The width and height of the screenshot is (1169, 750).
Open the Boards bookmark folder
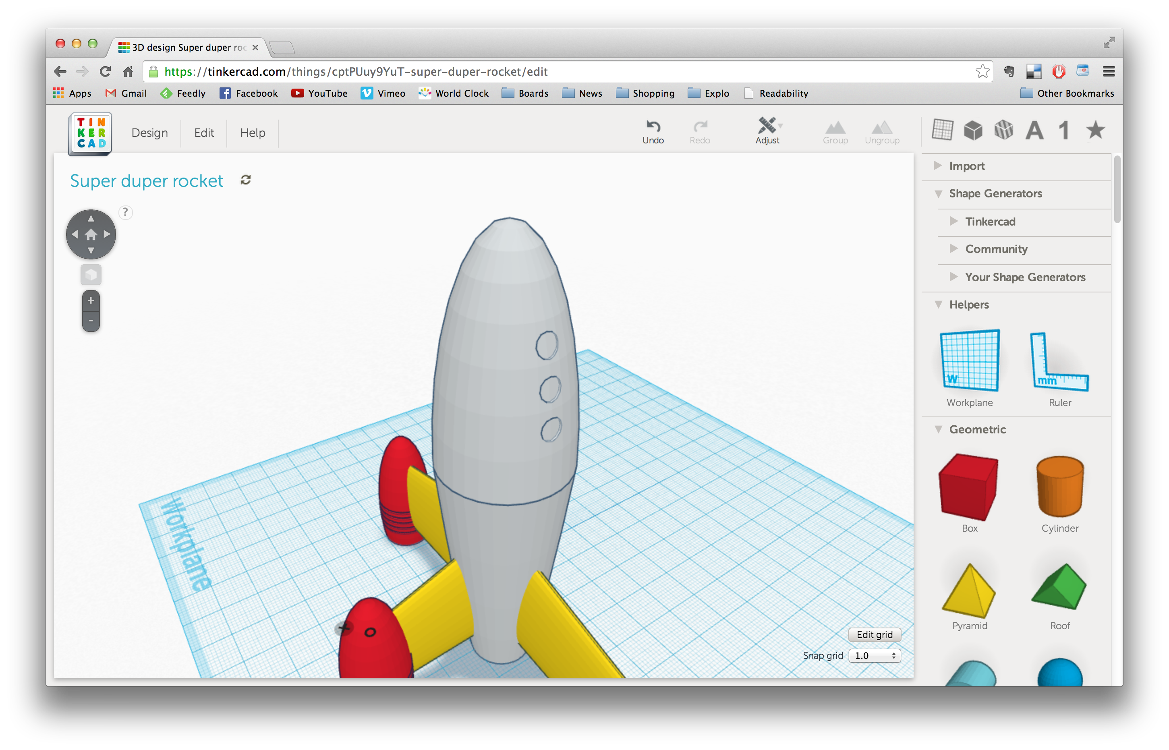[x=525, y=93]
